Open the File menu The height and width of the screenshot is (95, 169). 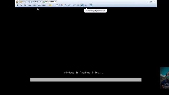[21, 5]
